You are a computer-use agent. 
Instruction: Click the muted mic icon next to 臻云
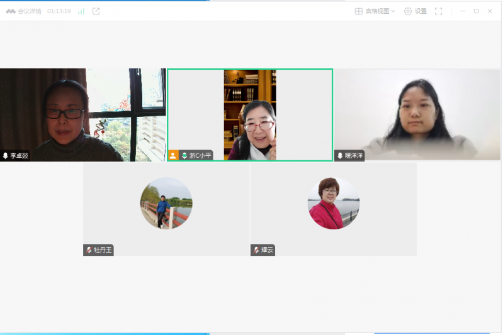point(256,250)
